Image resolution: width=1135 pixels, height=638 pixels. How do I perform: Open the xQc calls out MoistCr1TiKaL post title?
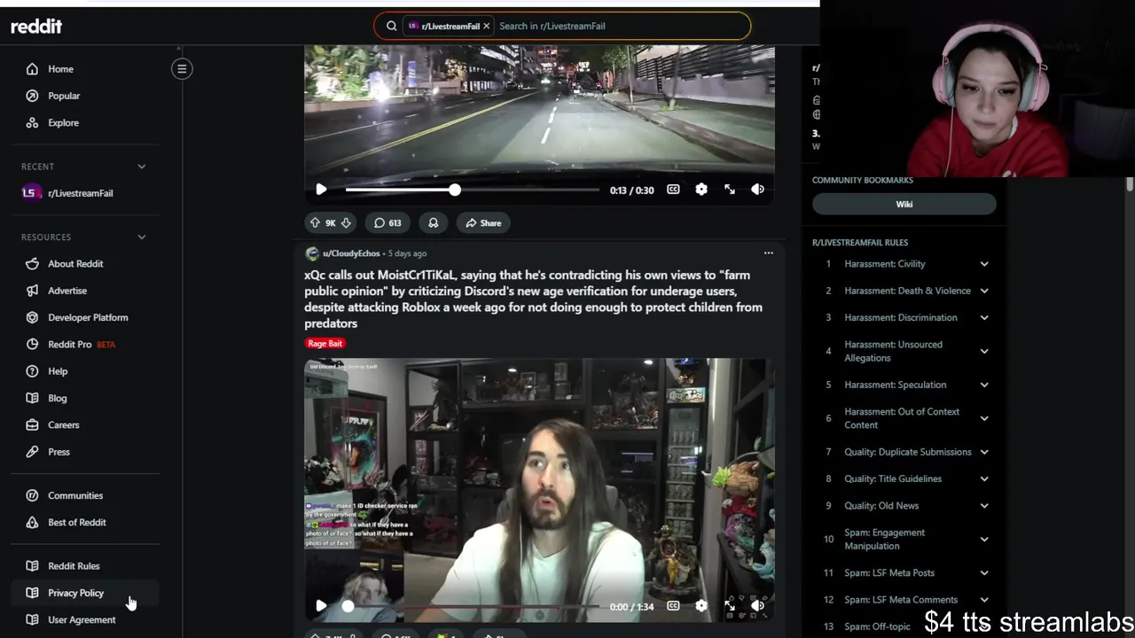[x=533, y=300]
